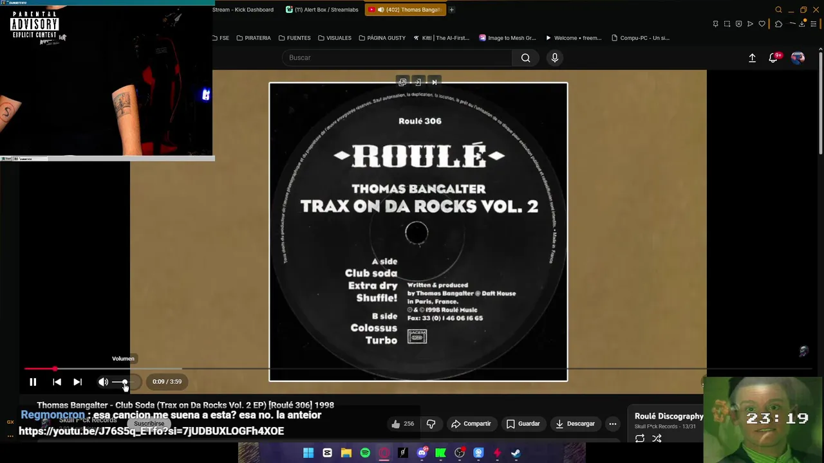Open the youtu.be link in chat overlay
The width and height of the screenshot is (824, 463).
(151, 431)
